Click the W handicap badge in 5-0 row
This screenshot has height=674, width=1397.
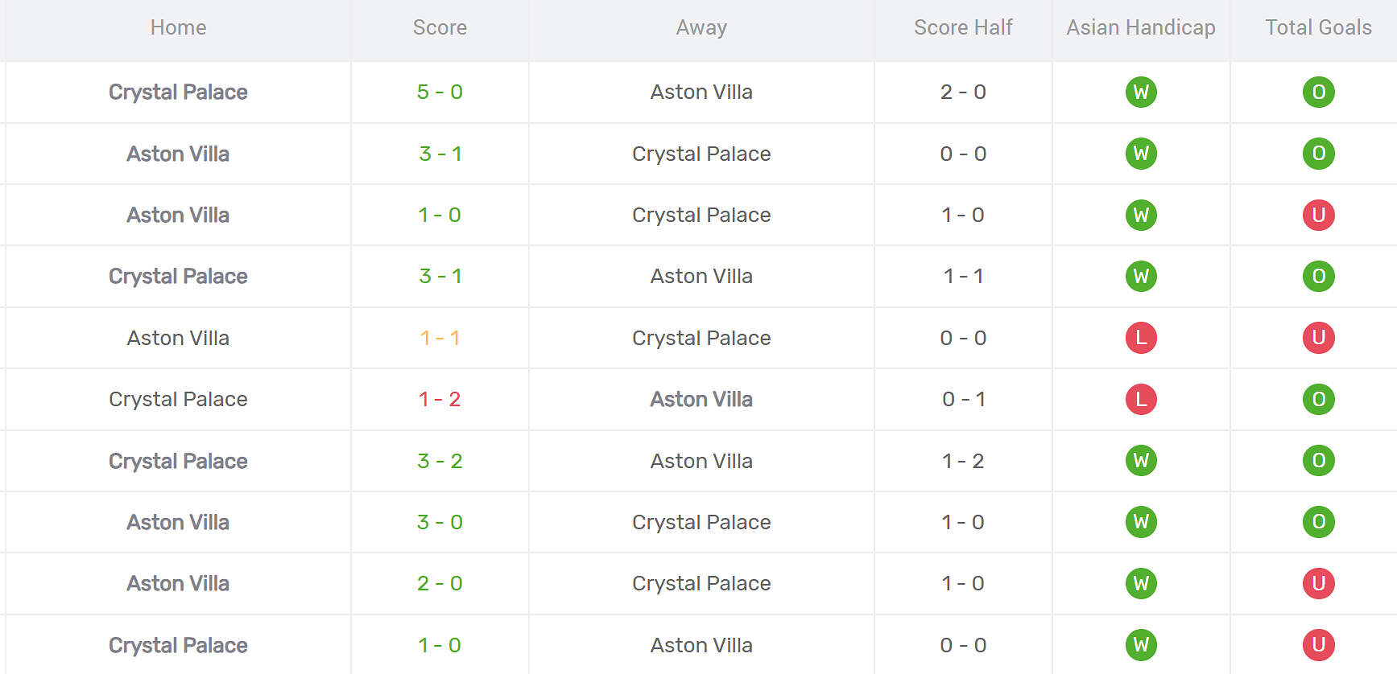click(1141, 92)
